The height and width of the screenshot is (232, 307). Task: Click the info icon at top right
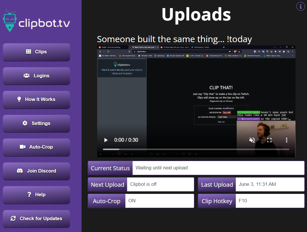pyautogui.click(x=301, y=6)
